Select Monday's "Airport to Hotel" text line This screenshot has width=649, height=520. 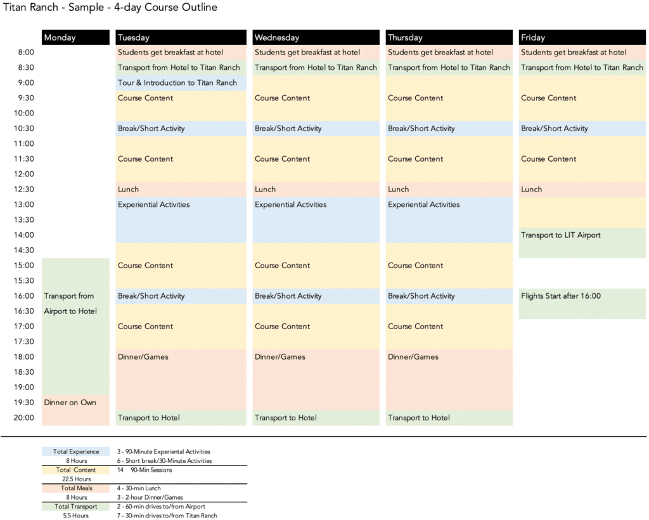(x=70, y=311)
